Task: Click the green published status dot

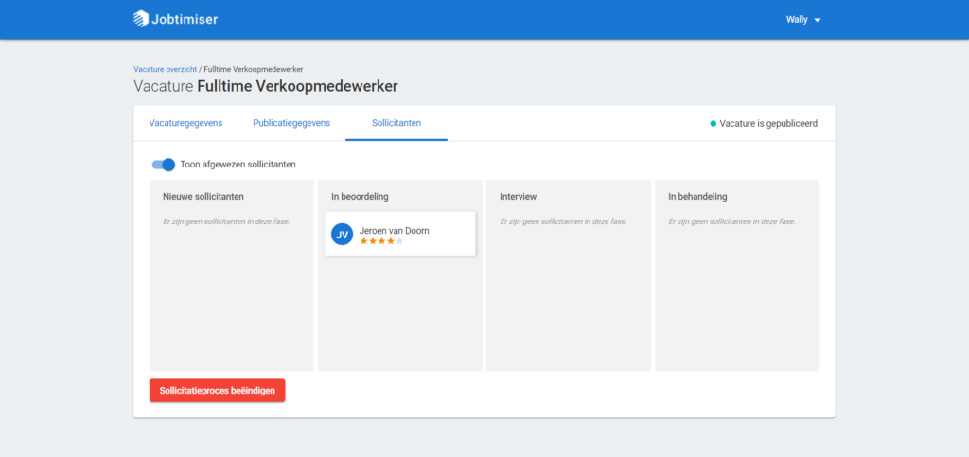Action: click(714, 124)
